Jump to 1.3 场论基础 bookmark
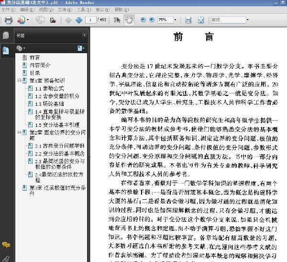This screenshot has width=287, height=262. pyautogui.click(x=49, y=104)
